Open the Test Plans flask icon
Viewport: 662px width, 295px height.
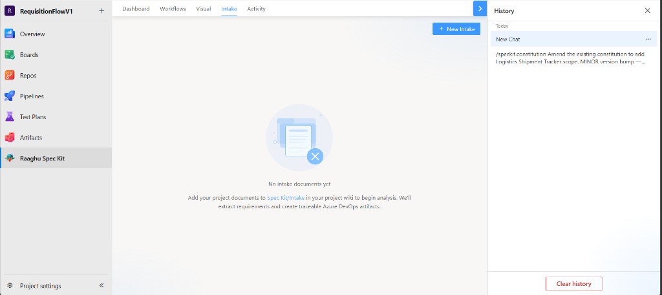click(x=10, y=116)
